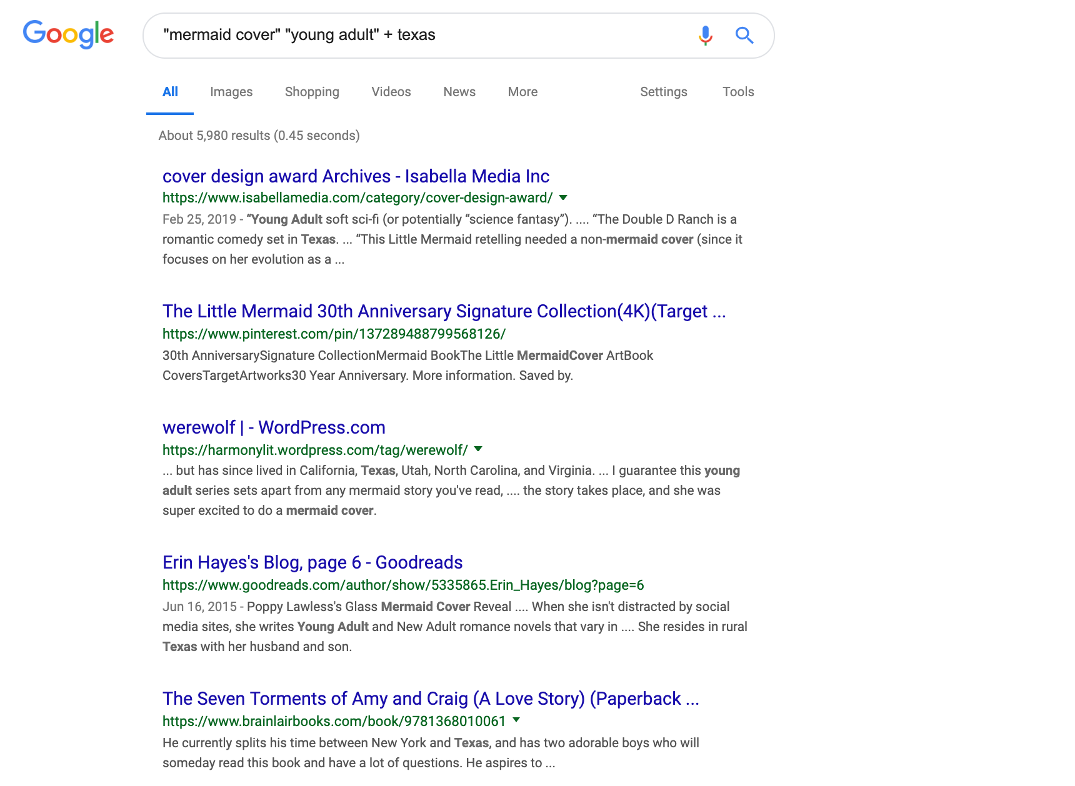Open 'Erin Hayes's Blog, page 6 - Goodreads' result
This screenshot has height=786, width=1075.
(312, 562)
